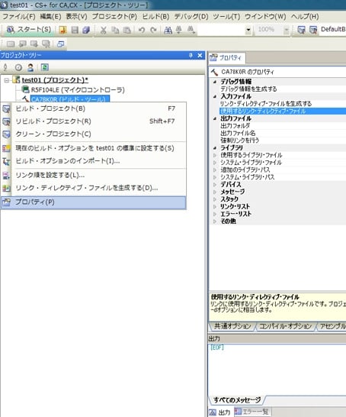This screenshot has height=417, width=346.
Task: Click the undo arrow icon
Action: pyautogui.click(x=142, y=30)
